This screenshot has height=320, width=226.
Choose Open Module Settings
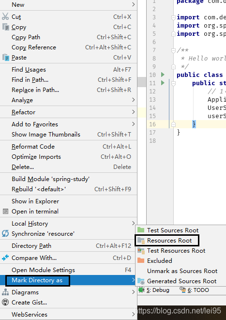69,270
